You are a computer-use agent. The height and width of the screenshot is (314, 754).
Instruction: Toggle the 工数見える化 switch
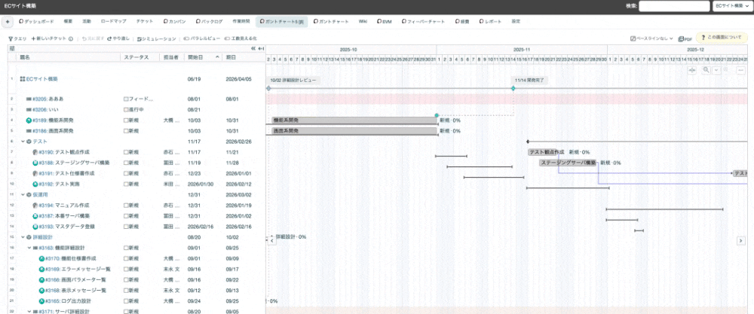click(227, 38)
